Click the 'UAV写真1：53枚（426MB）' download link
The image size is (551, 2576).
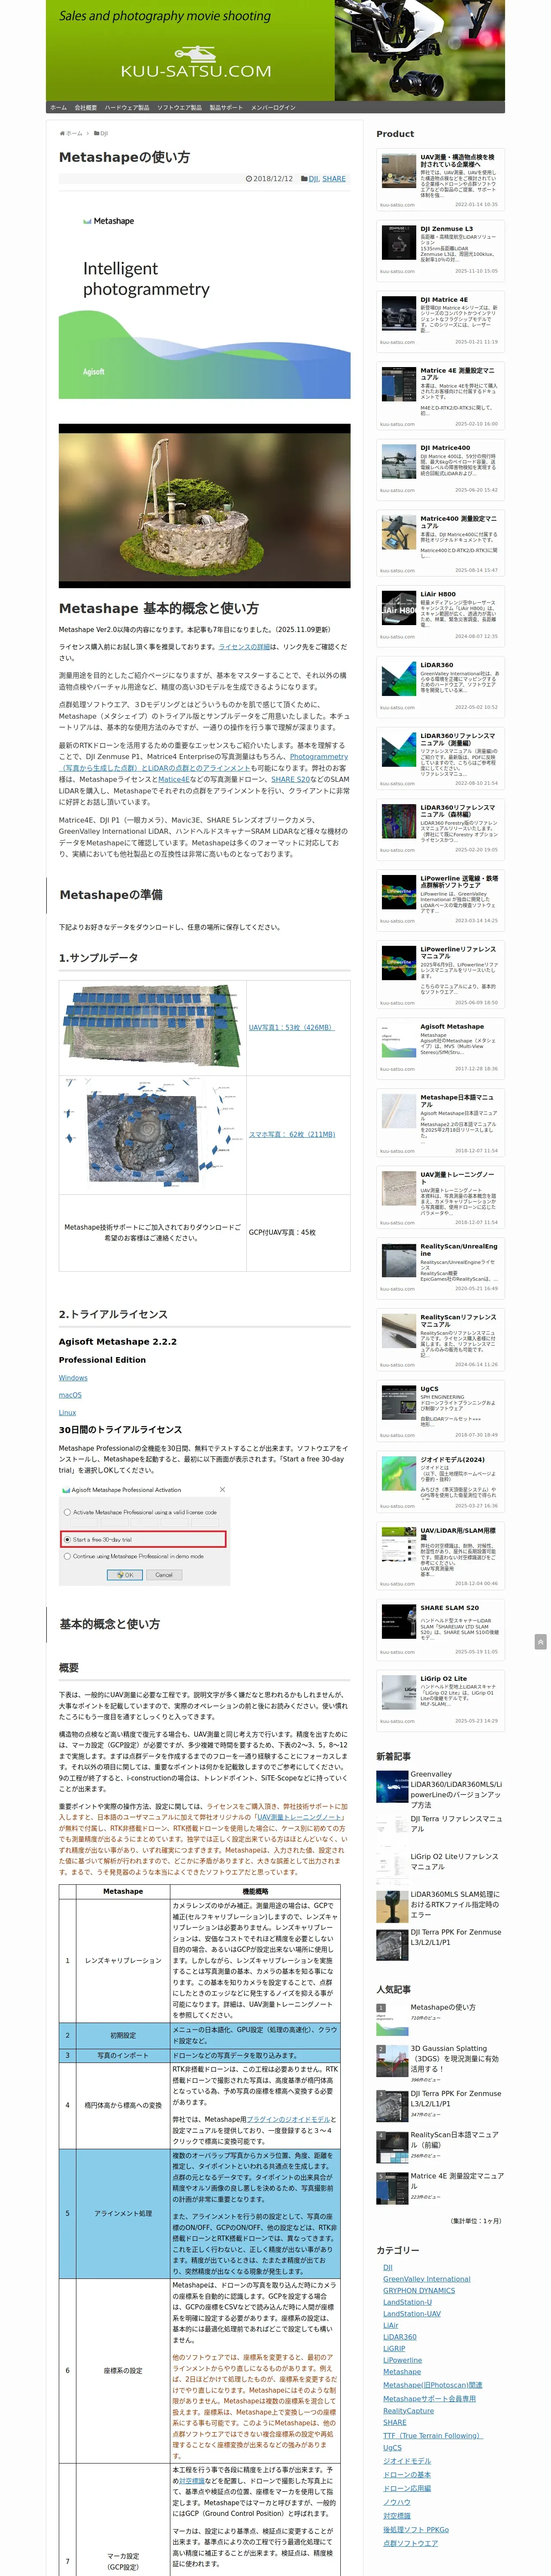[x=292, y=1027]
